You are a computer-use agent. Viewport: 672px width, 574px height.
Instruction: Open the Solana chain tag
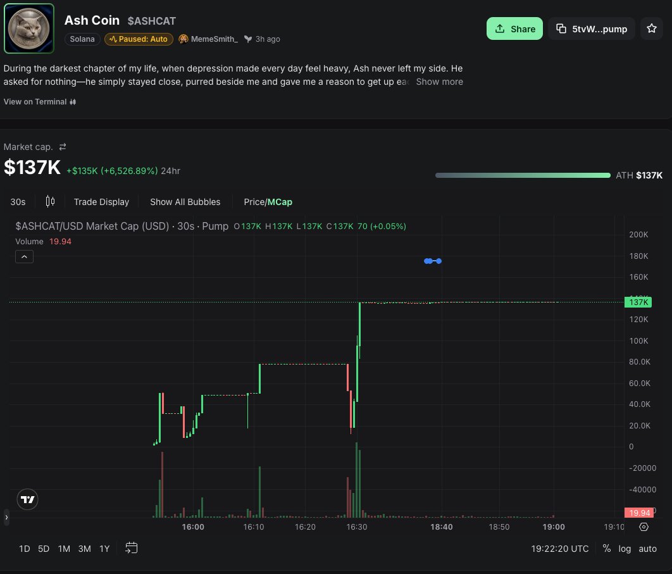pyautogui.click(x=82, y=39)
